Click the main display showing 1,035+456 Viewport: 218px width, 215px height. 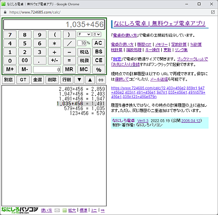point(54,24)
